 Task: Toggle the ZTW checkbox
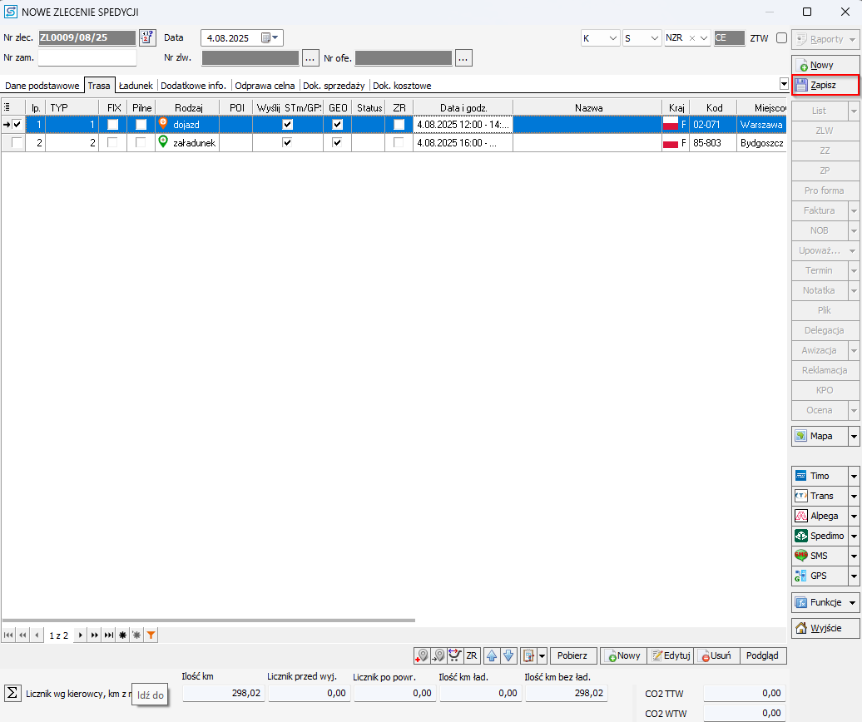pos(781,38)
